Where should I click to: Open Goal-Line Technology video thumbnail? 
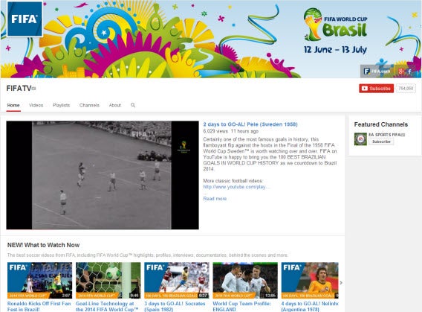(x=108, y=281)
